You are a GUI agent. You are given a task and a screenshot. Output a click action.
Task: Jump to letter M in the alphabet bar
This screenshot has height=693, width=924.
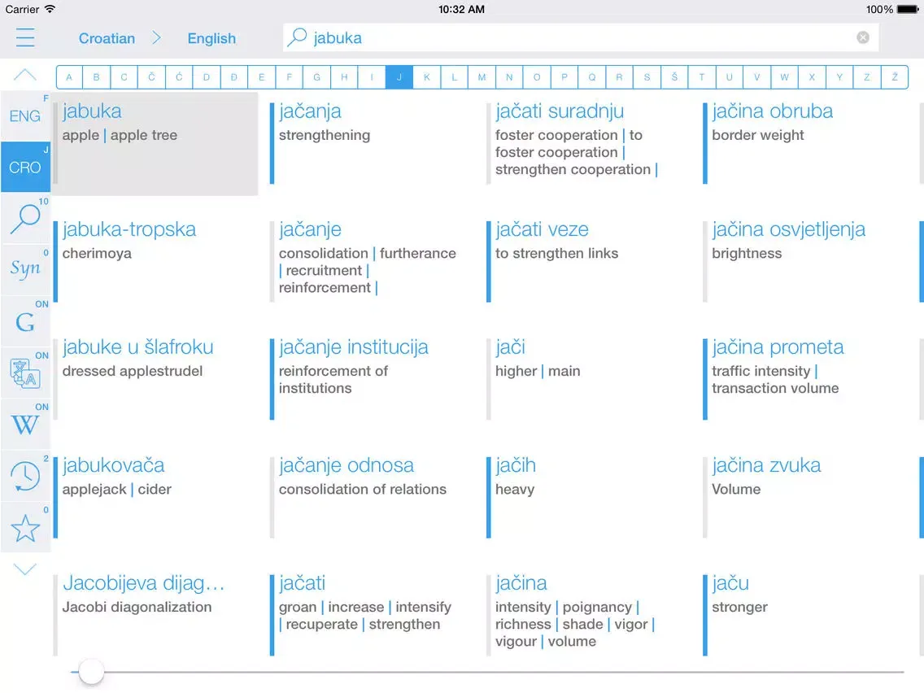tap(482, 77)
